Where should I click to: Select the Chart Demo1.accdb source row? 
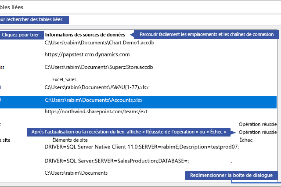99,43
